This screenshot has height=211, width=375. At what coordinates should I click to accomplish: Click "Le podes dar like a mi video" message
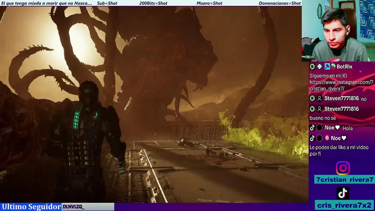click(339, 150)
